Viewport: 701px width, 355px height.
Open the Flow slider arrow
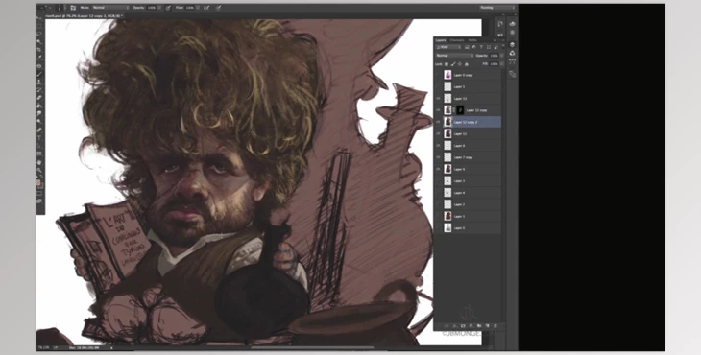click(198, 8)
